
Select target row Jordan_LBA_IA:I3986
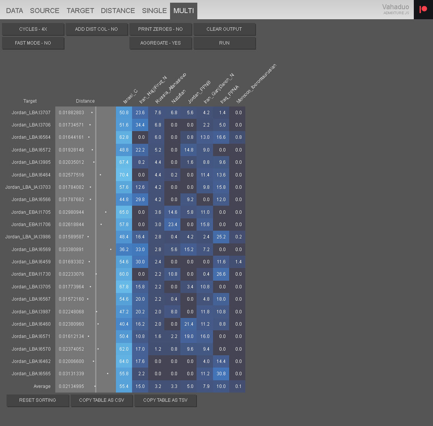tap(28, 237)
